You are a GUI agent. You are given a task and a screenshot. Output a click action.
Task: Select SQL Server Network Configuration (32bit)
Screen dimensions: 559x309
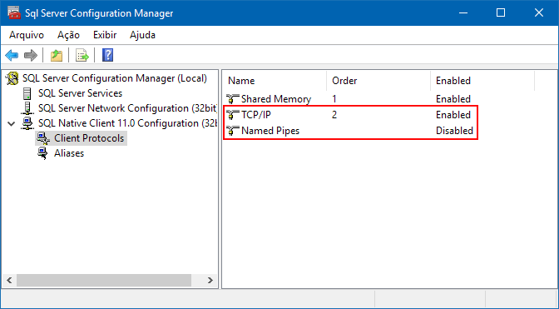pos(127,108)
